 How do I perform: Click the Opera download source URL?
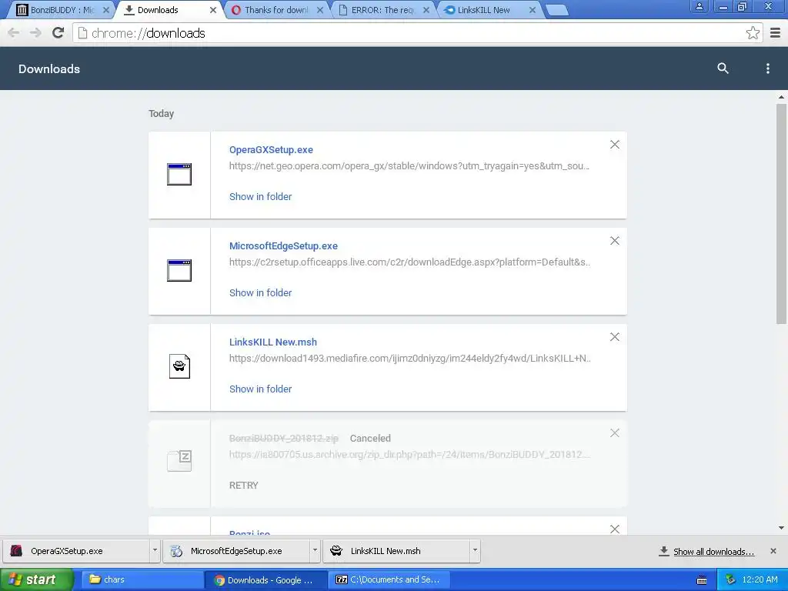click(x=409, y=166)
